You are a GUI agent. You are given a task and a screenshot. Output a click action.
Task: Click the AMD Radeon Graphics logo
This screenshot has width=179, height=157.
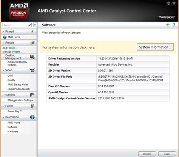pyautogui.click(x=19, y=11)
